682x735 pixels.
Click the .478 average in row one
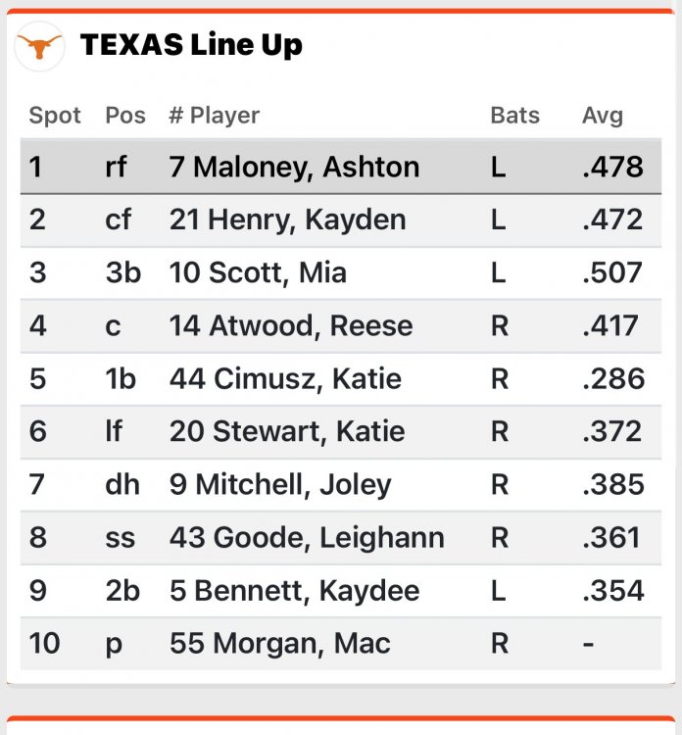coord(612,167)
